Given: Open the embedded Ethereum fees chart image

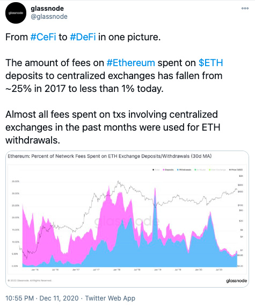Looking at the screenshot, I should pos(127,219).
